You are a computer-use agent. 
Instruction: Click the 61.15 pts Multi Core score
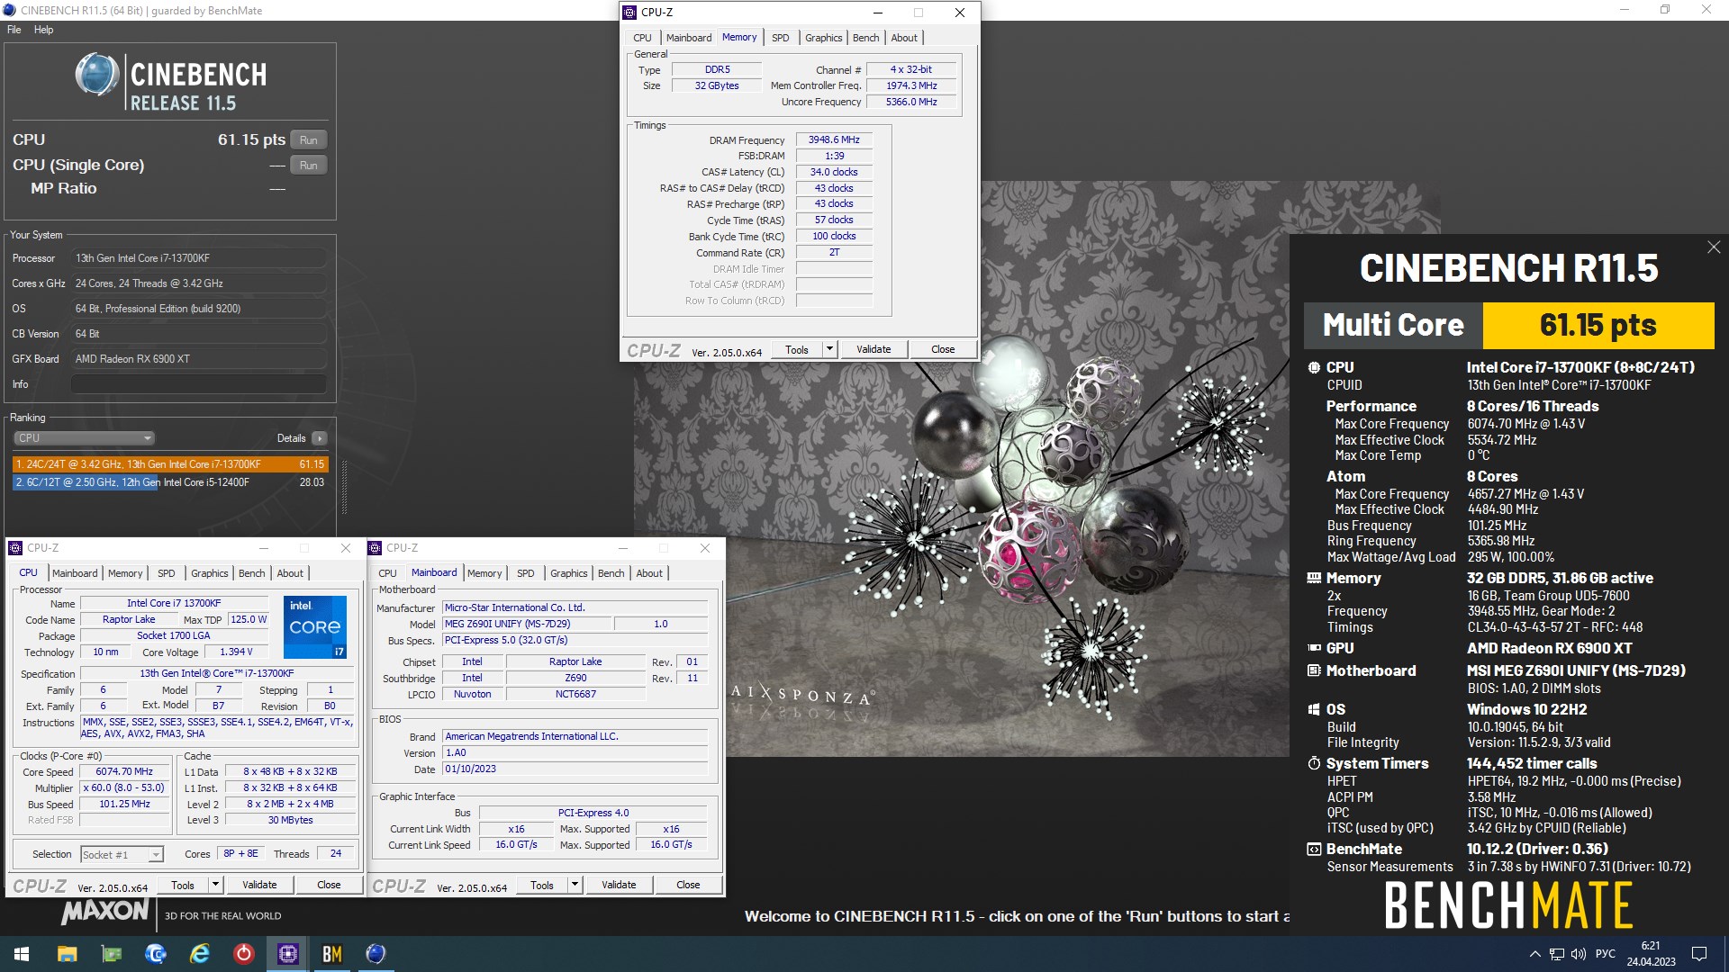pos(1598,325)
